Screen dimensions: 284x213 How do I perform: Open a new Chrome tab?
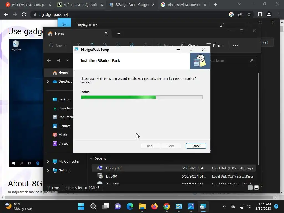[215, 5]
